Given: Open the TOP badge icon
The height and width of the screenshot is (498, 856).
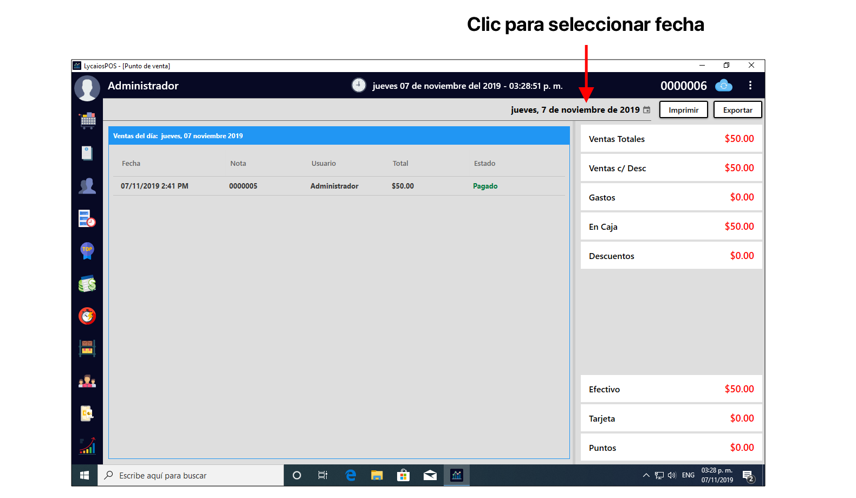Looking at the screenshot, I should pyautogui.click(x=87, y=251).
